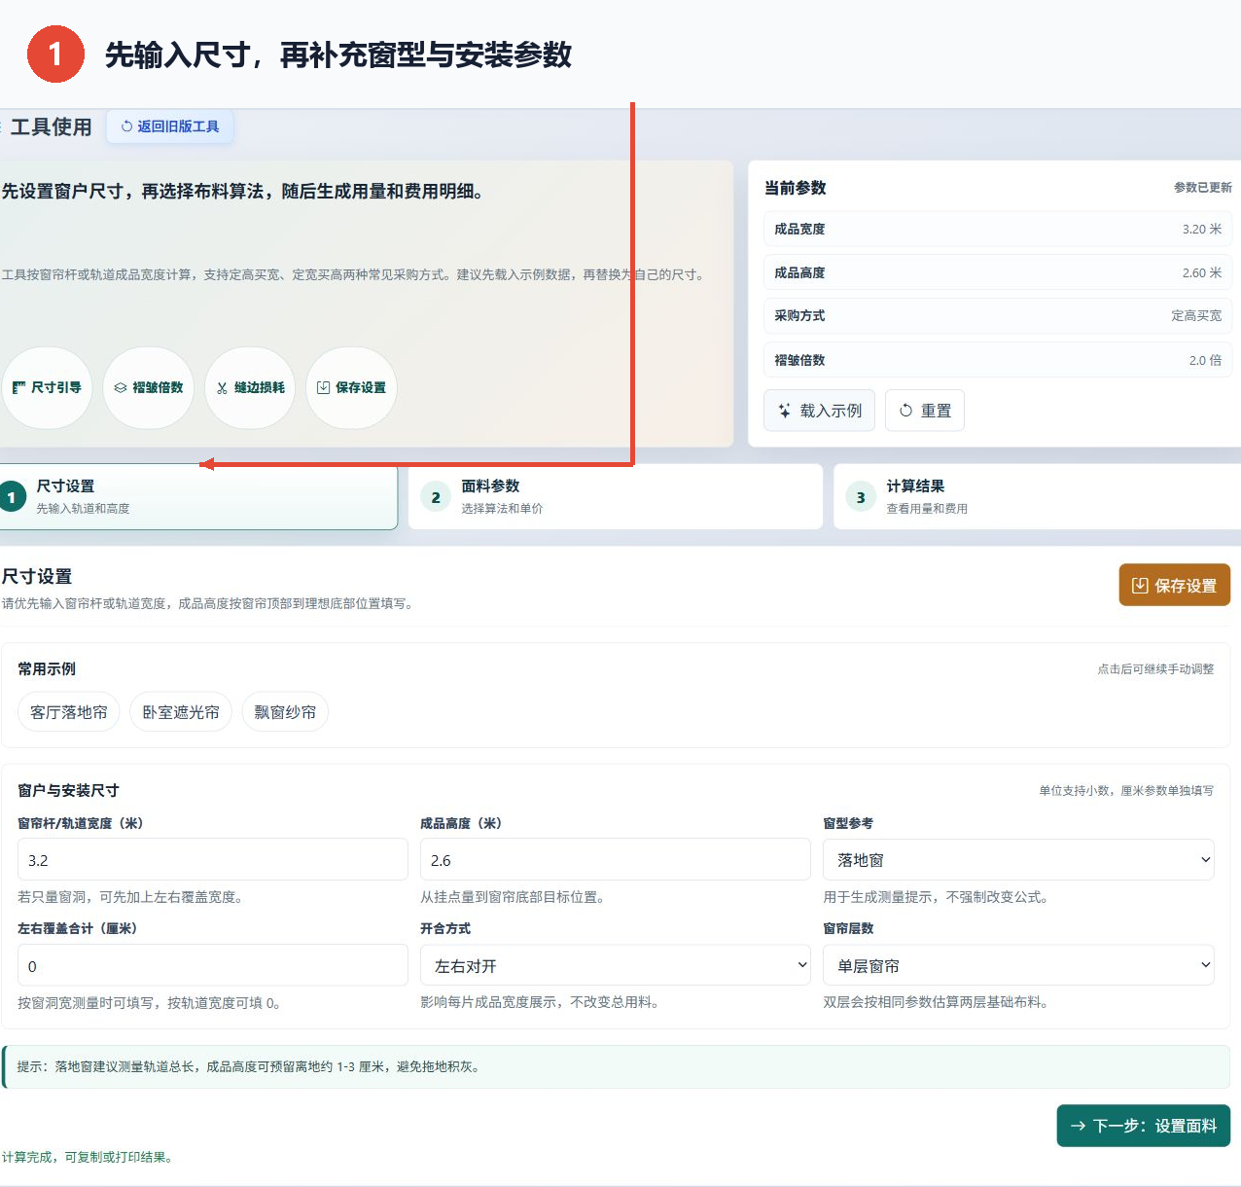Click the 点击后可继续手动调整 hint text
1241x1187 pixels.
1155,669
